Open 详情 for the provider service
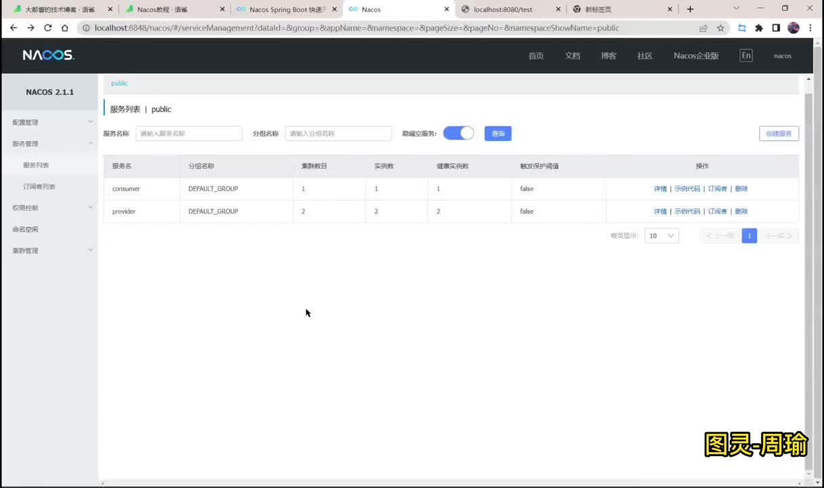The width and height of the screenshot is (824, 488). 660,211
